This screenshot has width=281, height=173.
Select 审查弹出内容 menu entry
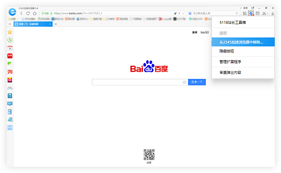pos(243,73)
